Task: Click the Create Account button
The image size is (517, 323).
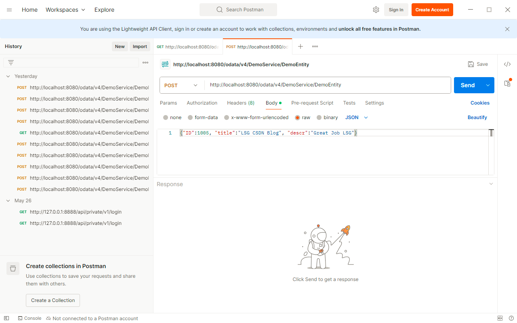Action: 432,10
